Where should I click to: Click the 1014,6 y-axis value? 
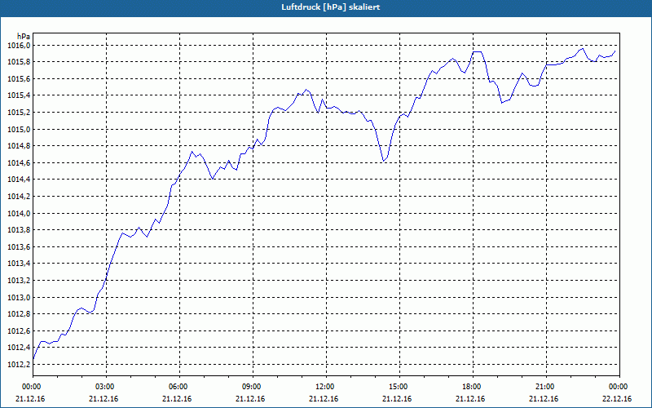click(x=19, y=162)
